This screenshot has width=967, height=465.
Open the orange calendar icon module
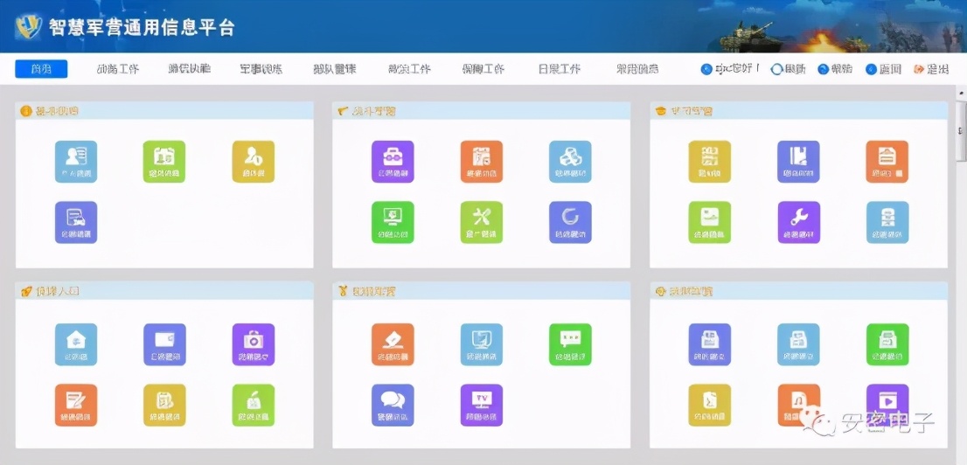[x=482, y=161]
